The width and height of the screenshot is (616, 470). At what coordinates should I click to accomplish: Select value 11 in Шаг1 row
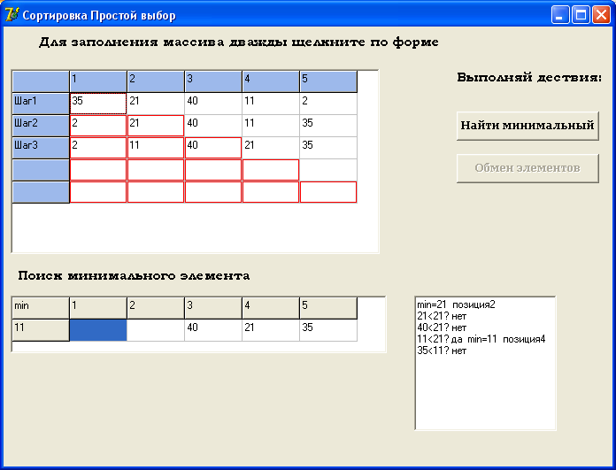[271, 104]
